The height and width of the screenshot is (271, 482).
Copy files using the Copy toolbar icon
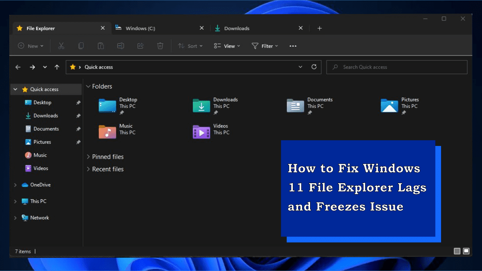tap(81, 46)
